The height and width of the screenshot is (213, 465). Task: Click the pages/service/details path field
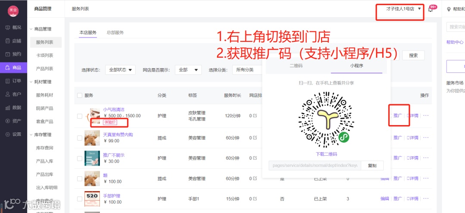pos(315,166)
